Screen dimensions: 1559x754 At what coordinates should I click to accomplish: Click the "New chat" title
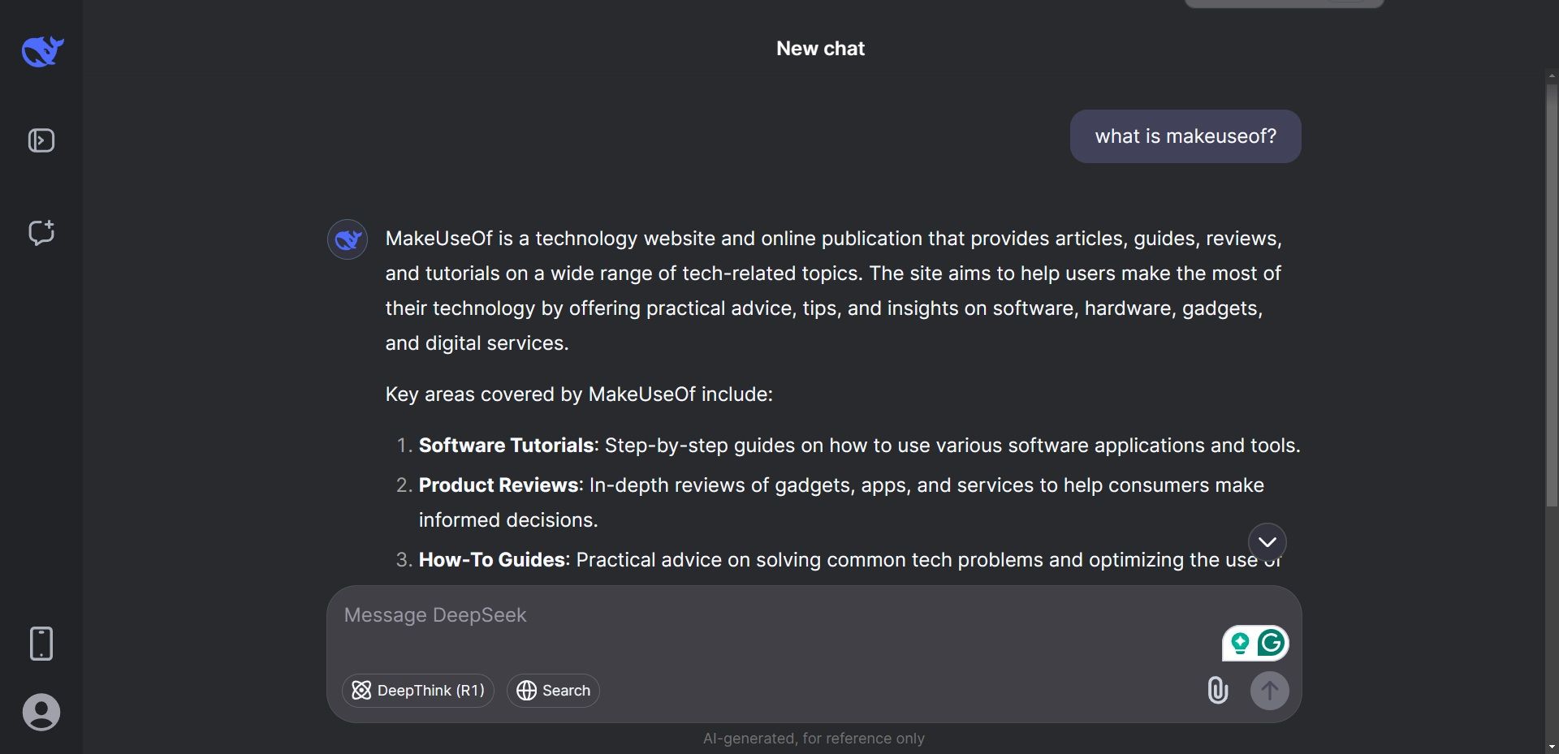[x=820, y=49]
